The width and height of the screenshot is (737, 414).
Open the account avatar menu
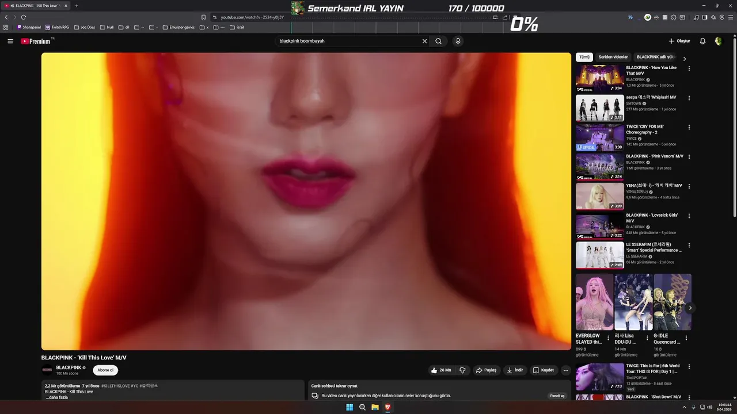718,41
